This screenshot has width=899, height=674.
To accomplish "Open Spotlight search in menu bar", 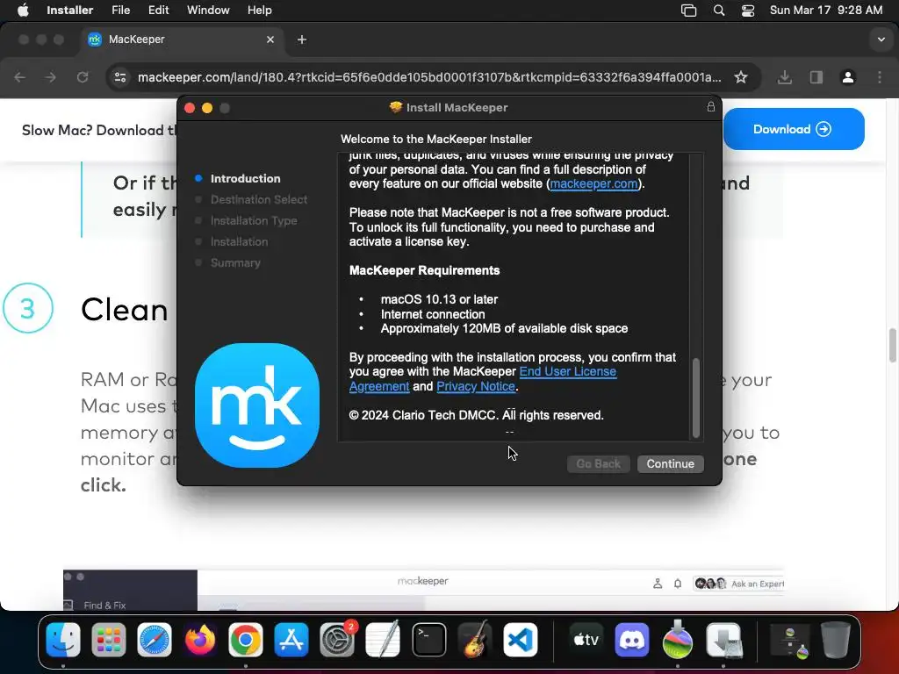I will tap(718, 11).
